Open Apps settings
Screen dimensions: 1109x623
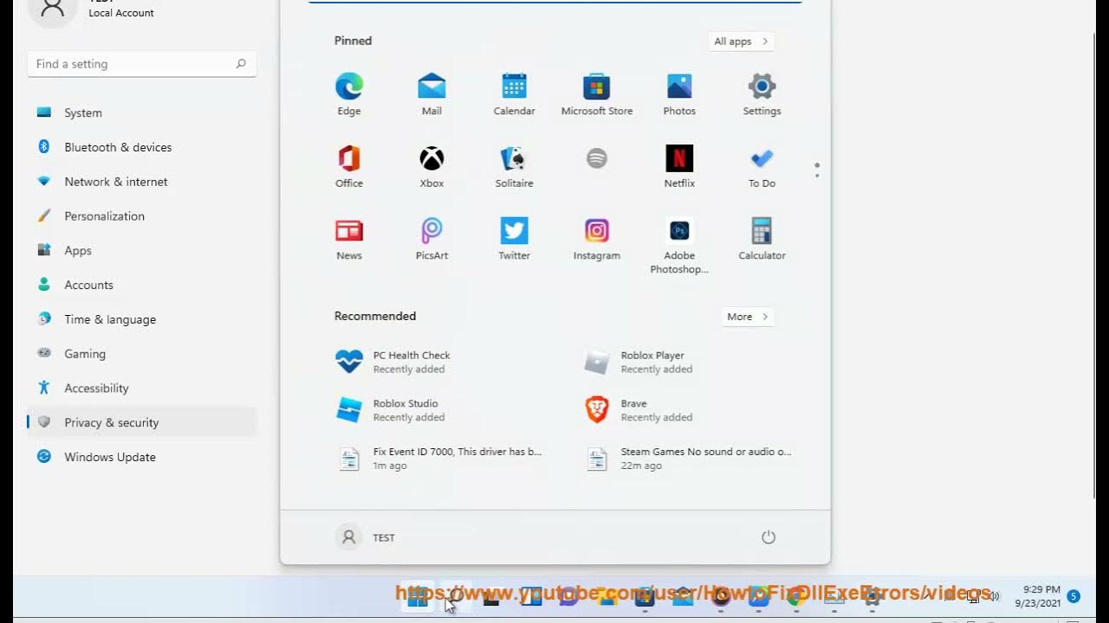(142, 250)
